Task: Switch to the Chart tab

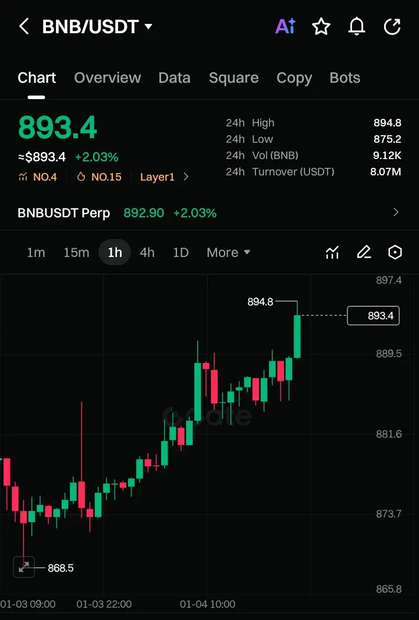Action: point(37,78)
